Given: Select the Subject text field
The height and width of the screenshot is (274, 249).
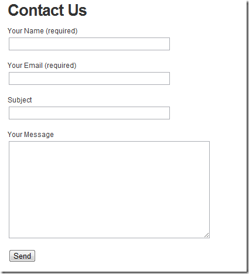Looking at the screenshot, I should (x=89, y=113).
